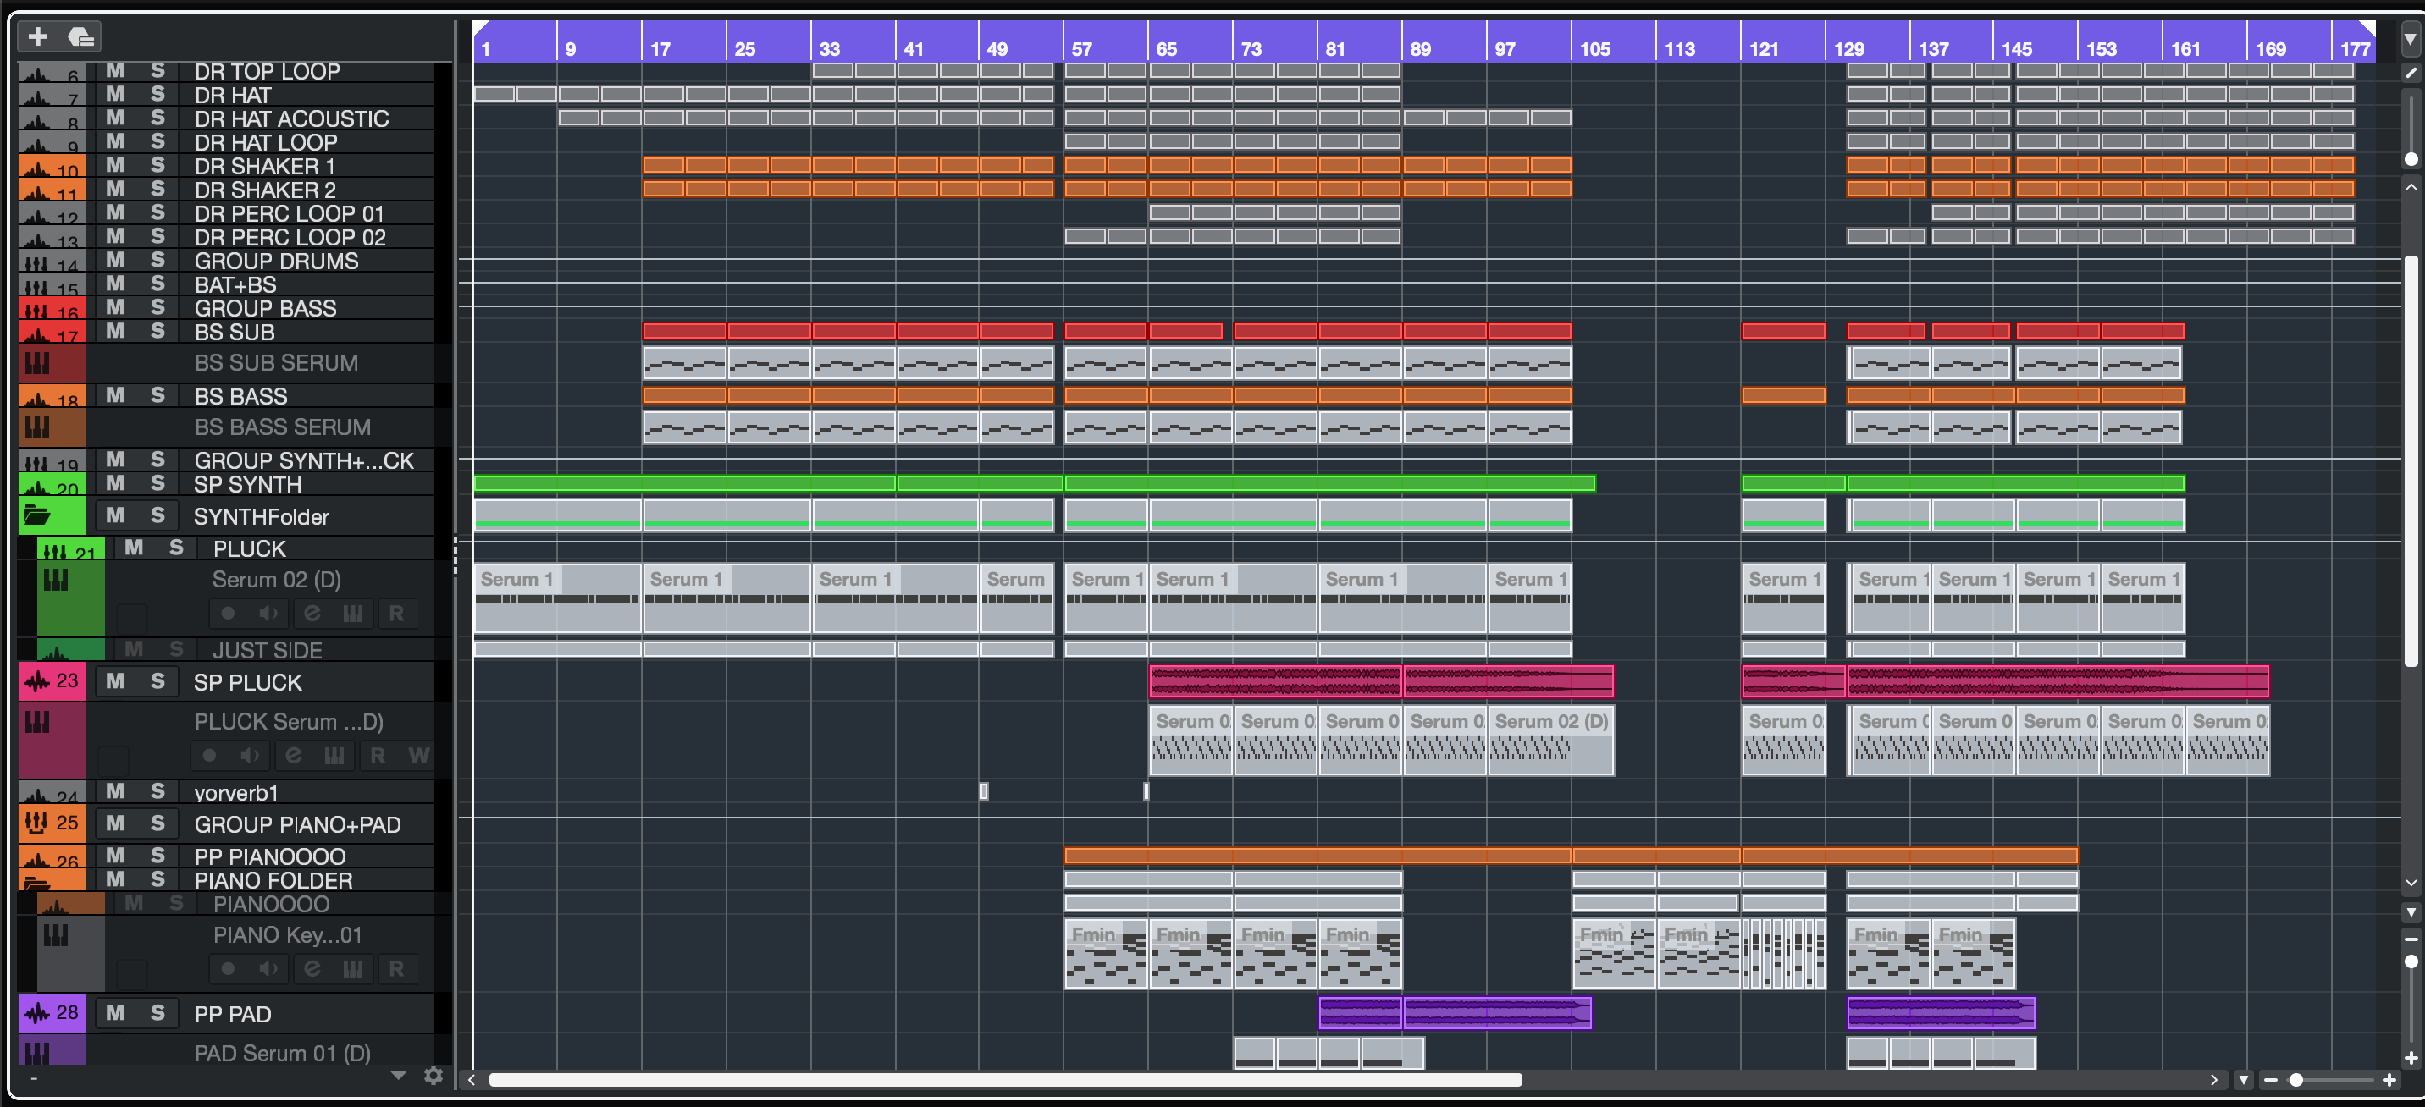
Task: Select first purple PP PAD audio clip
Action: 1361,1013
